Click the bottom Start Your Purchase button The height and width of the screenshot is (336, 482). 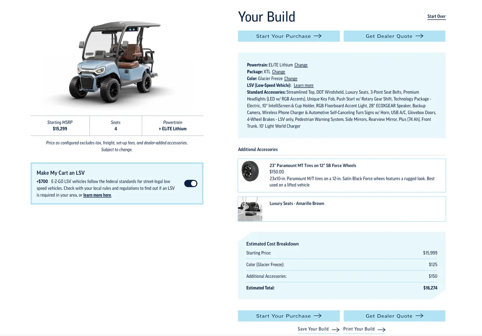[289, 316]
